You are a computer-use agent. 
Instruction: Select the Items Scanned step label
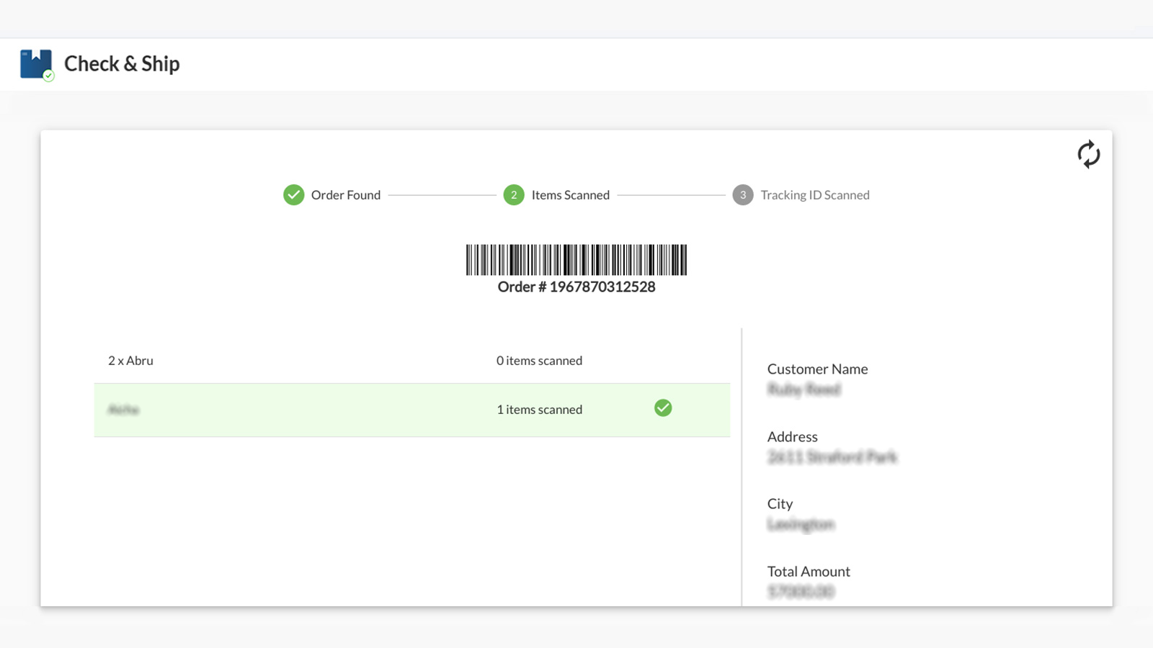tap(570, 195)
